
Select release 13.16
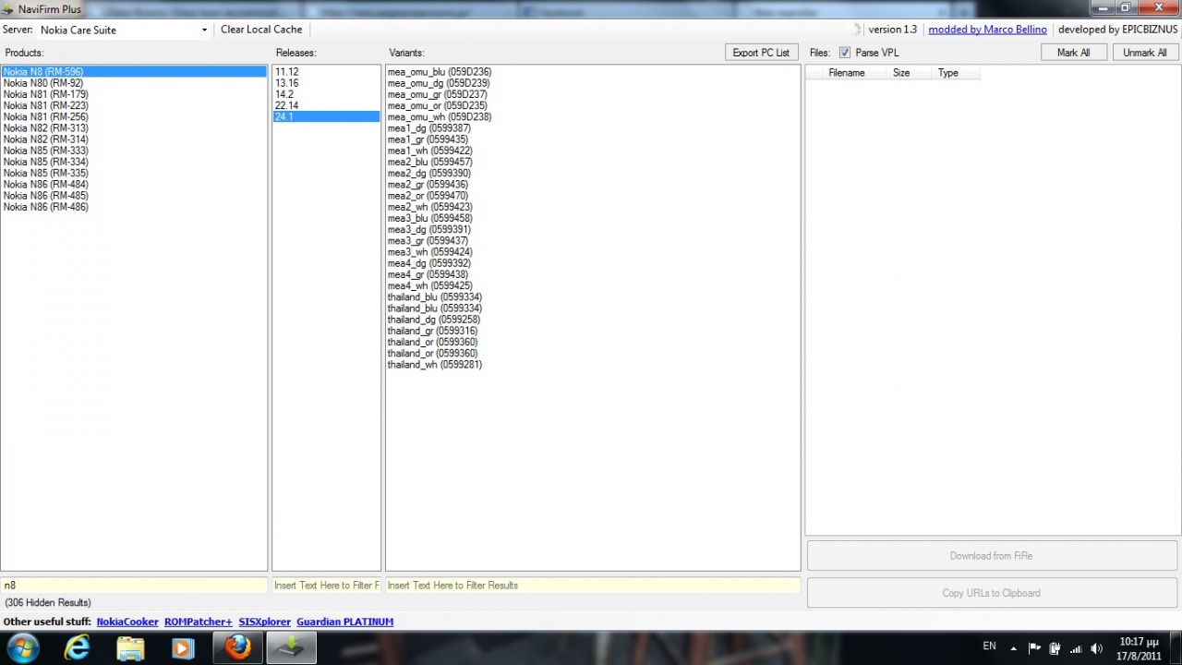(x=326, y=83)
